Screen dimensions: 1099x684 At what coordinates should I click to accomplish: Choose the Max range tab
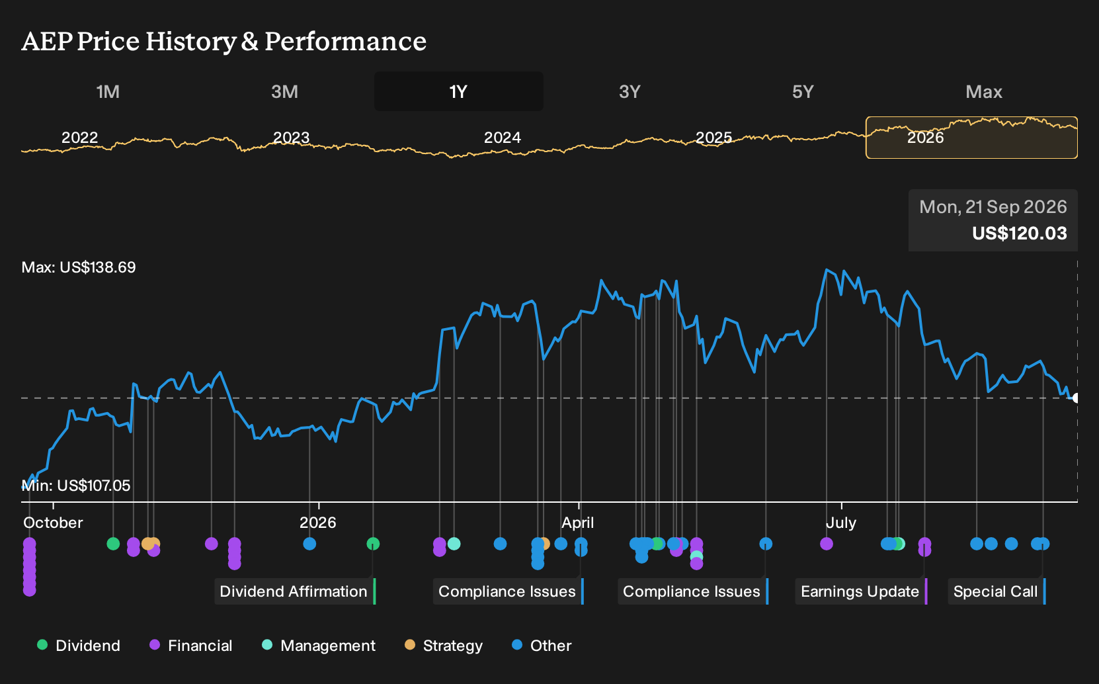tap(984, 91)
